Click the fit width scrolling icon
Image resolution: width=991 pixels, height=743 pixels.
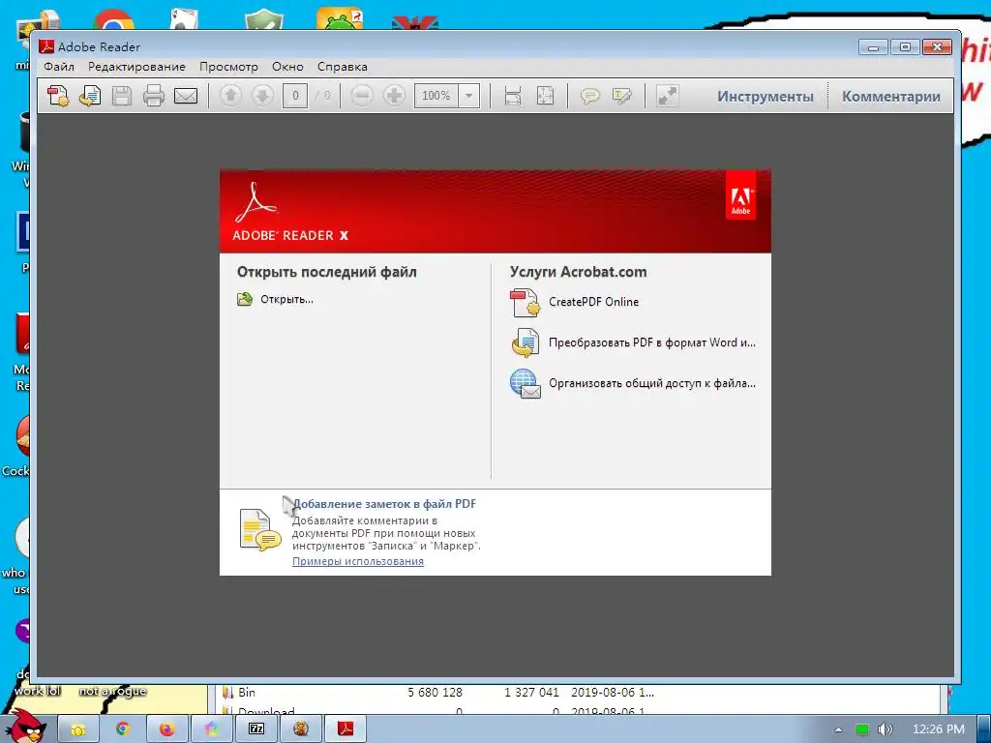513,96
